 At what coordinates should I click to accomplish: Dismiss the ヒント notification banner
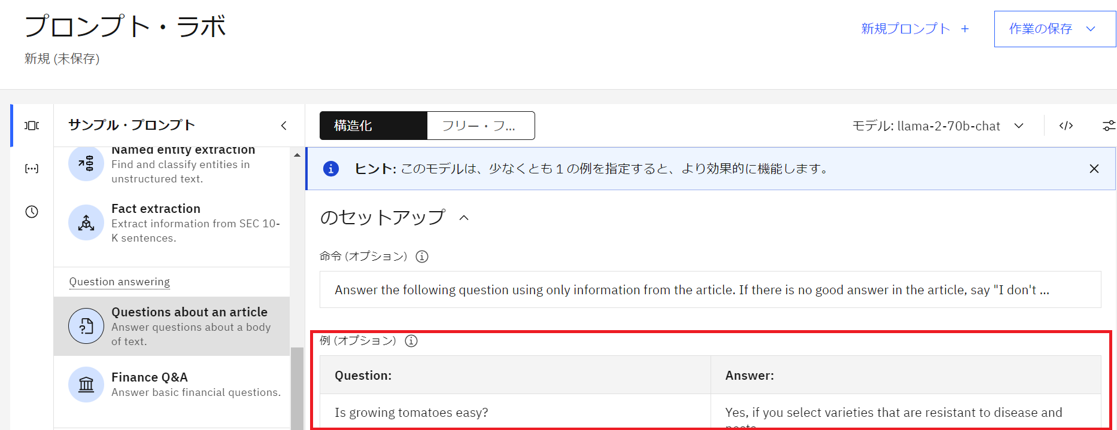tap(1094, 169)
